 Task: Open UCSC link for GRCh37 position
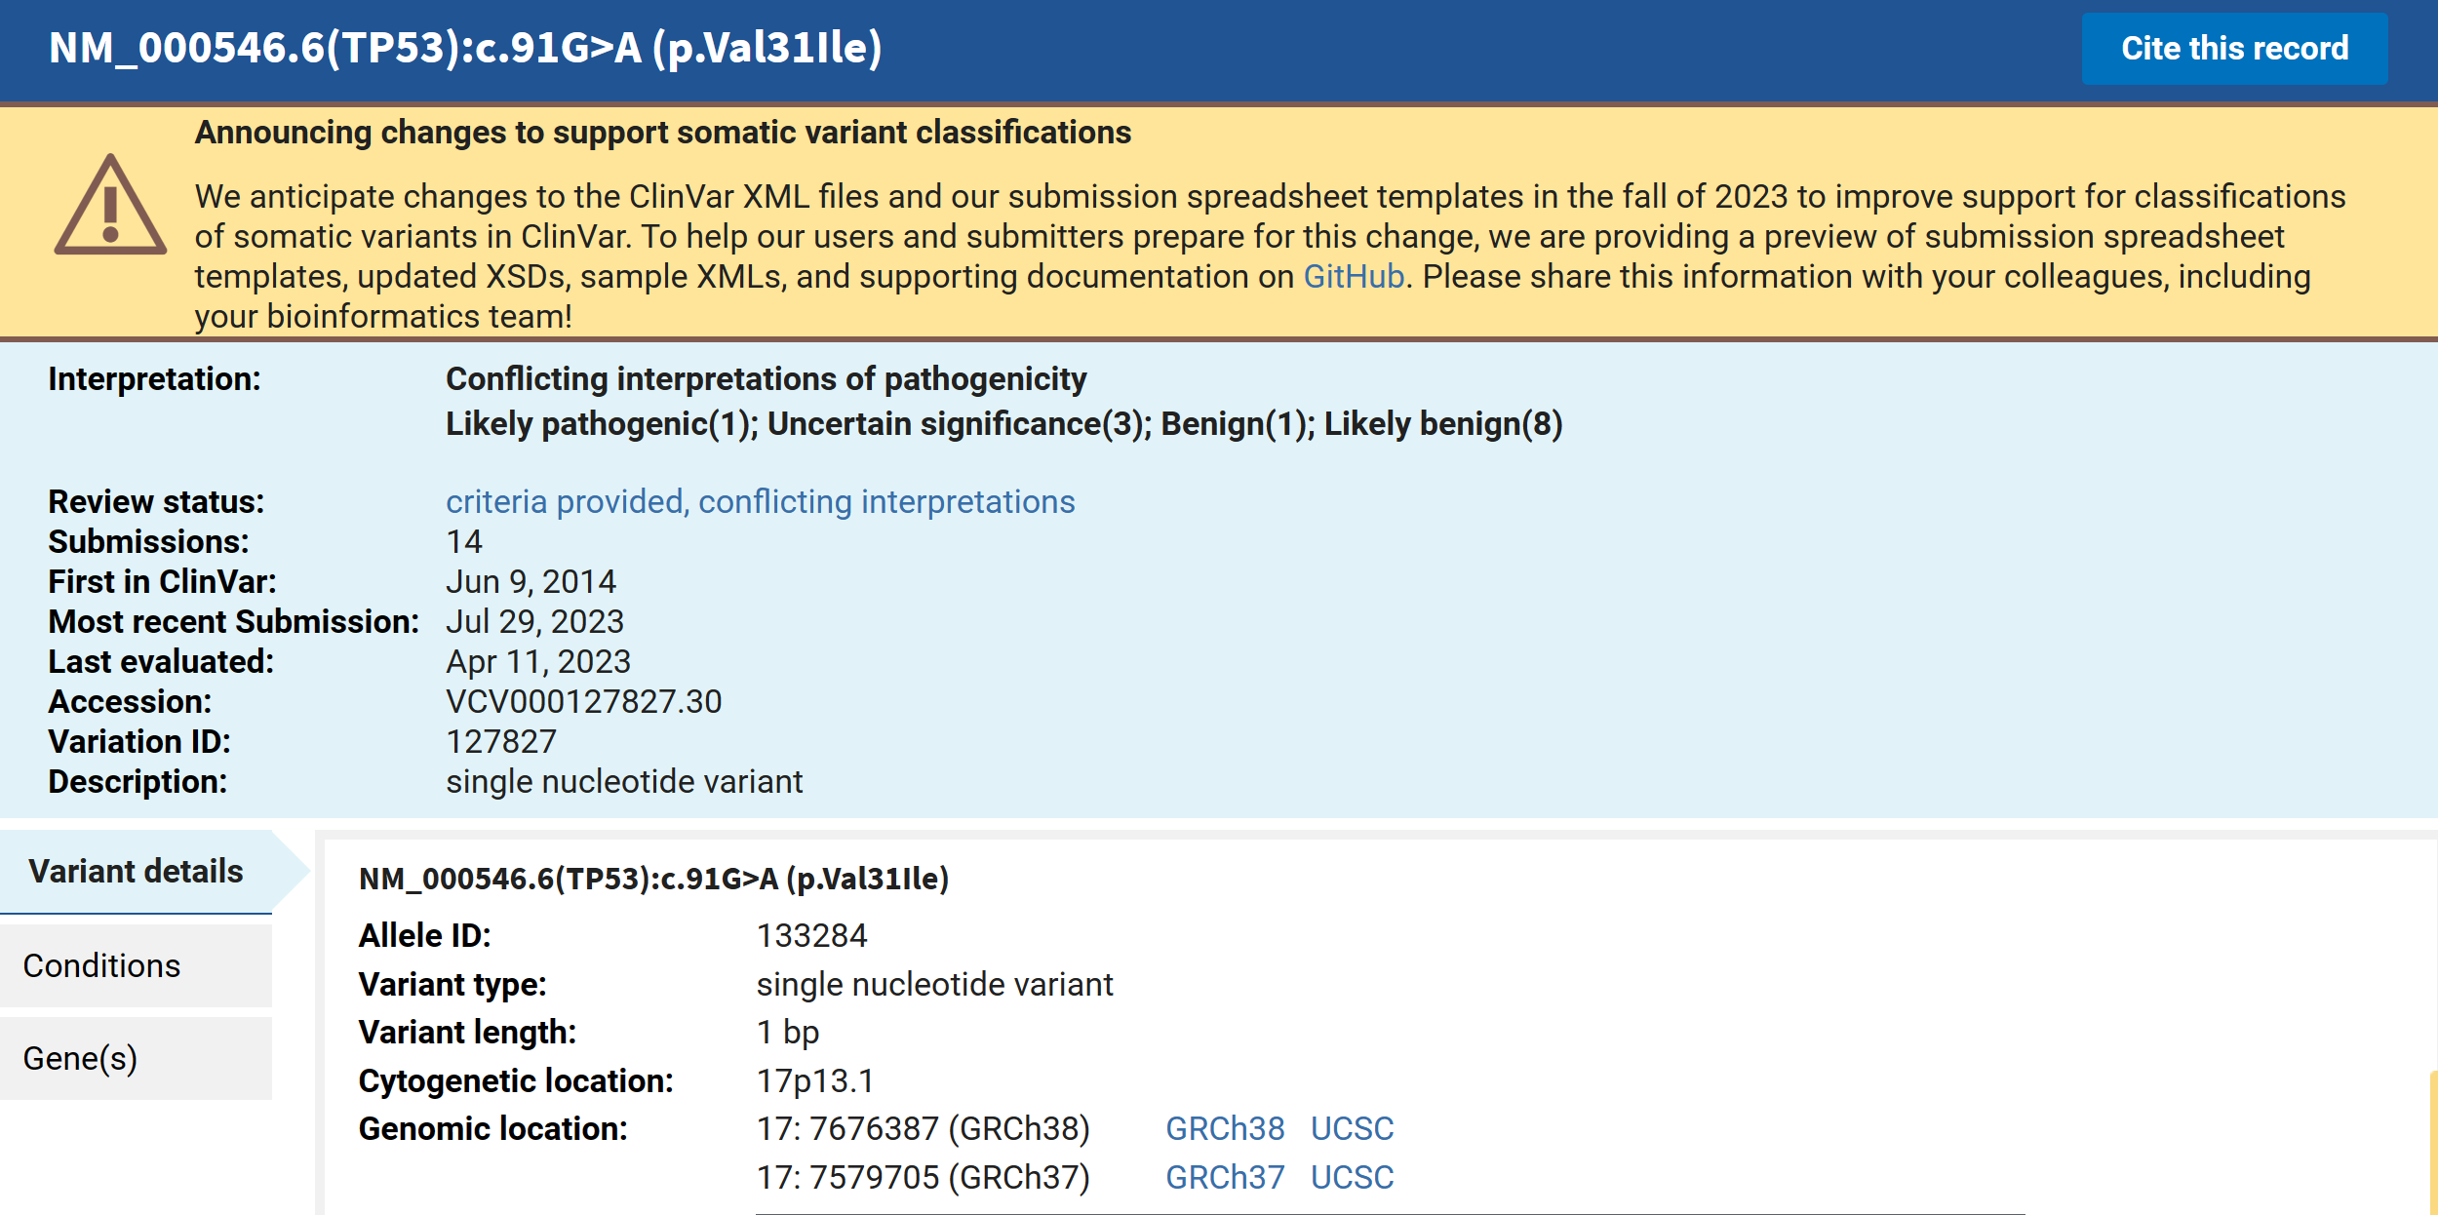1351,1177
